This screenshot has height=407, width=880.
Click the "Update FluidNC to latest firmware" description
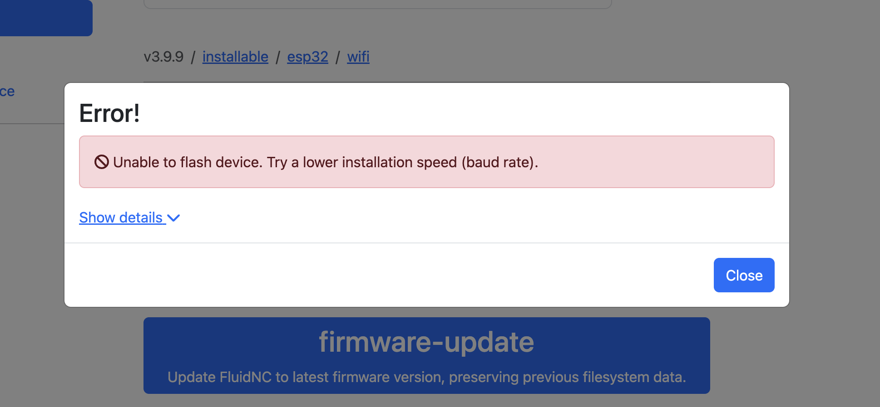tap(426, 377)
